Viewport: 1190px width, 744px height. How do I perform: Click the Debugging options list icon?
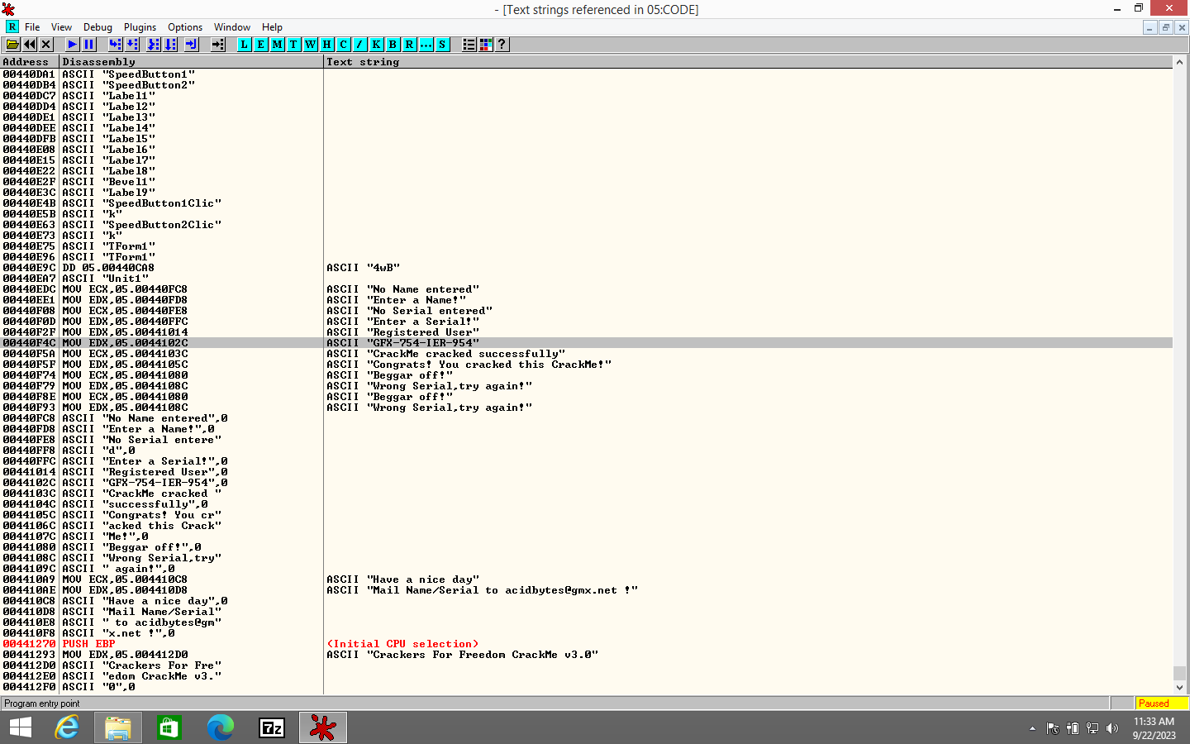[x=469, y=45]
